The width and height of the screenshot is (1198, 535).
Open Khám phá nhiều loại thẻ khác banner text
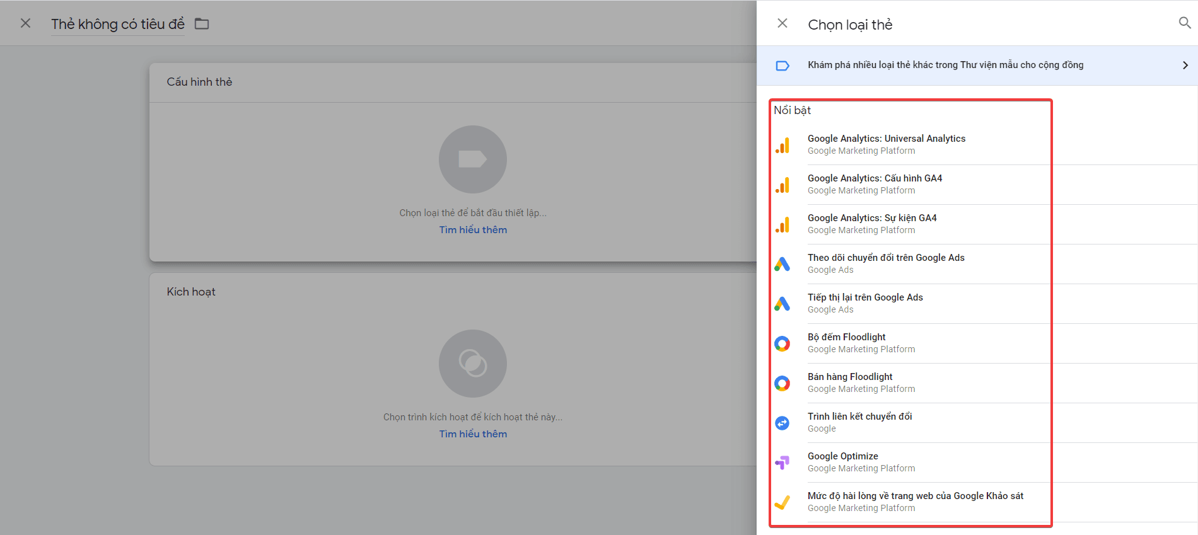tap(945, 65)
